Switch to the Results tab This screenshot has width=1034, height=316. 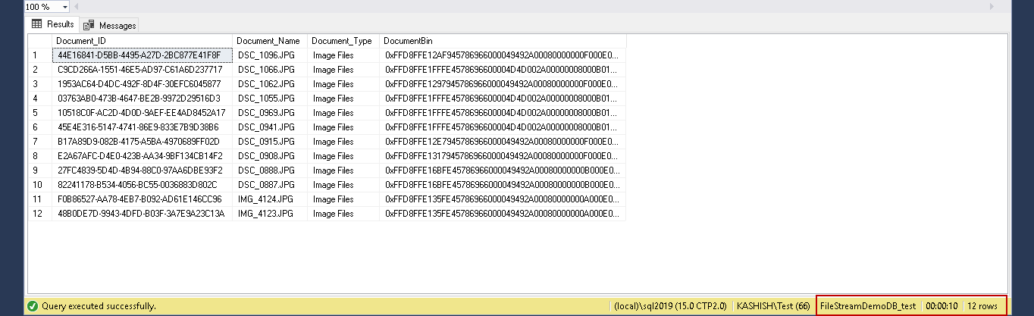pos(52,24)
